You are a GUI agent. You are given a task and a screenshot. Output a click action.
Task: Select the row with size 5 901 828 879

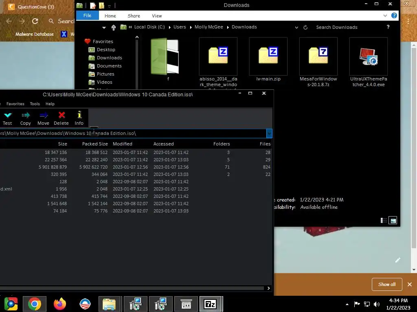(x=136, y=167)
